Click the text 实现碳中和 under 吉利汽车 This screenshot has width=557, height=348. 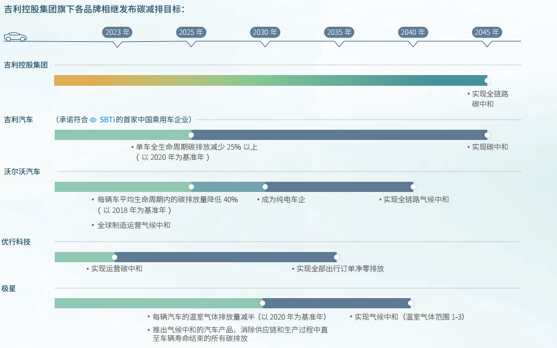click(490, 147)
